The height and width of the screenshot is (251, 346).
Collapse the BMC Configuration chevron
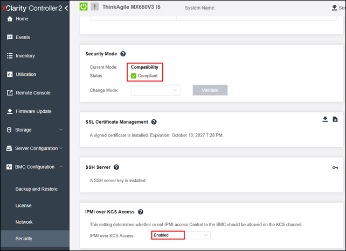(61, 167)
